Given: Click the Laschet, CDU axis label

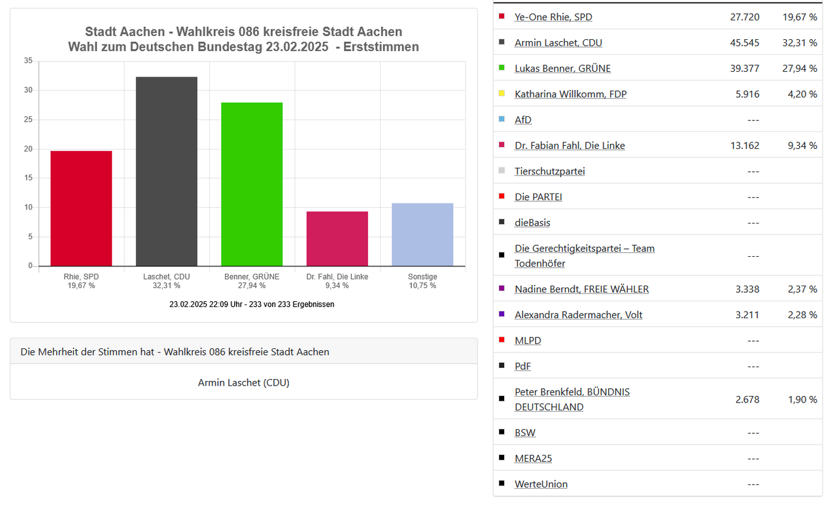Looking at the screenshot, I should (x=166, y=281).
